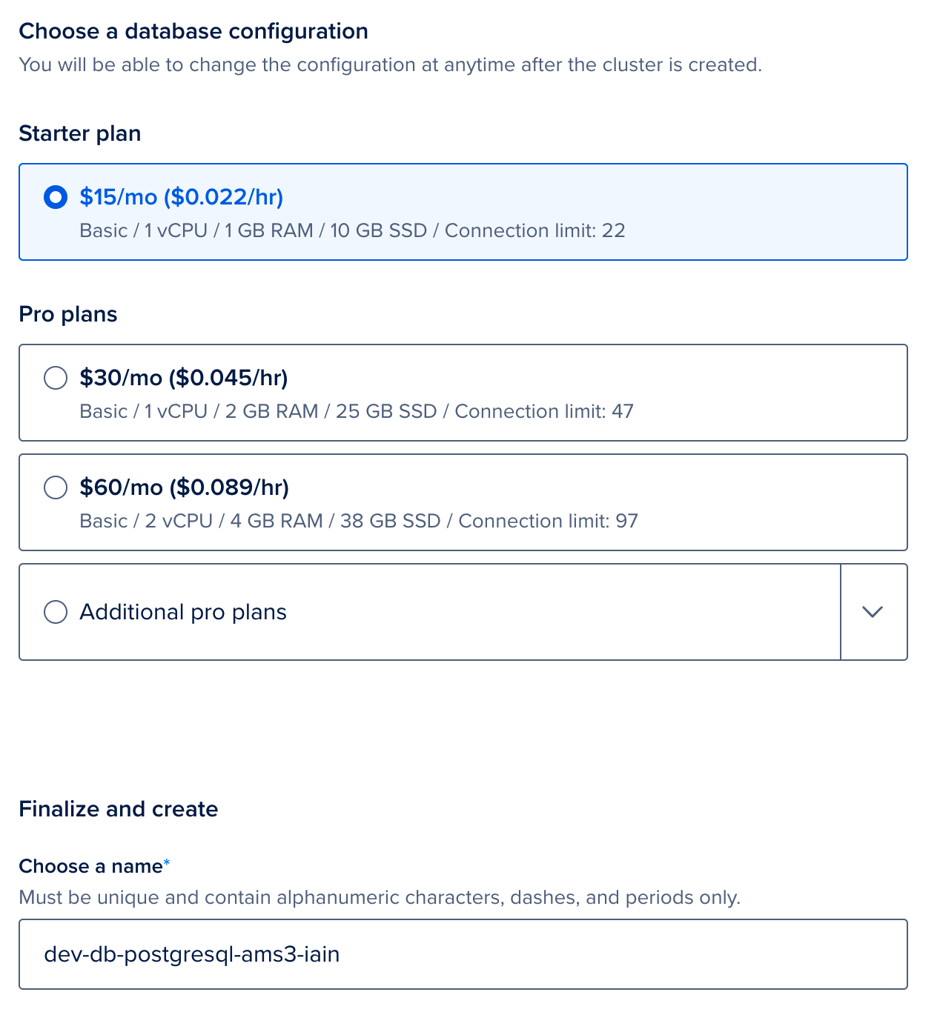Click the 2 GB RAM / 25 GB SSD spec line

357,411
